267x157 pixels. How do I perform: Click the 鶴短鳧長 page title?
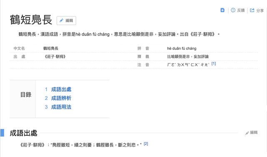tap(31, 20)
